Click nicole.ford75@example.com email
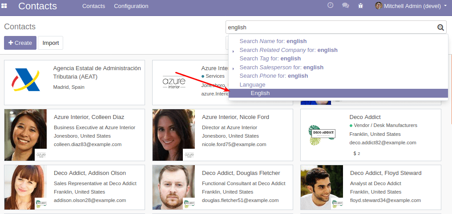This screenshot has width=452, height=214. point(234,144)
